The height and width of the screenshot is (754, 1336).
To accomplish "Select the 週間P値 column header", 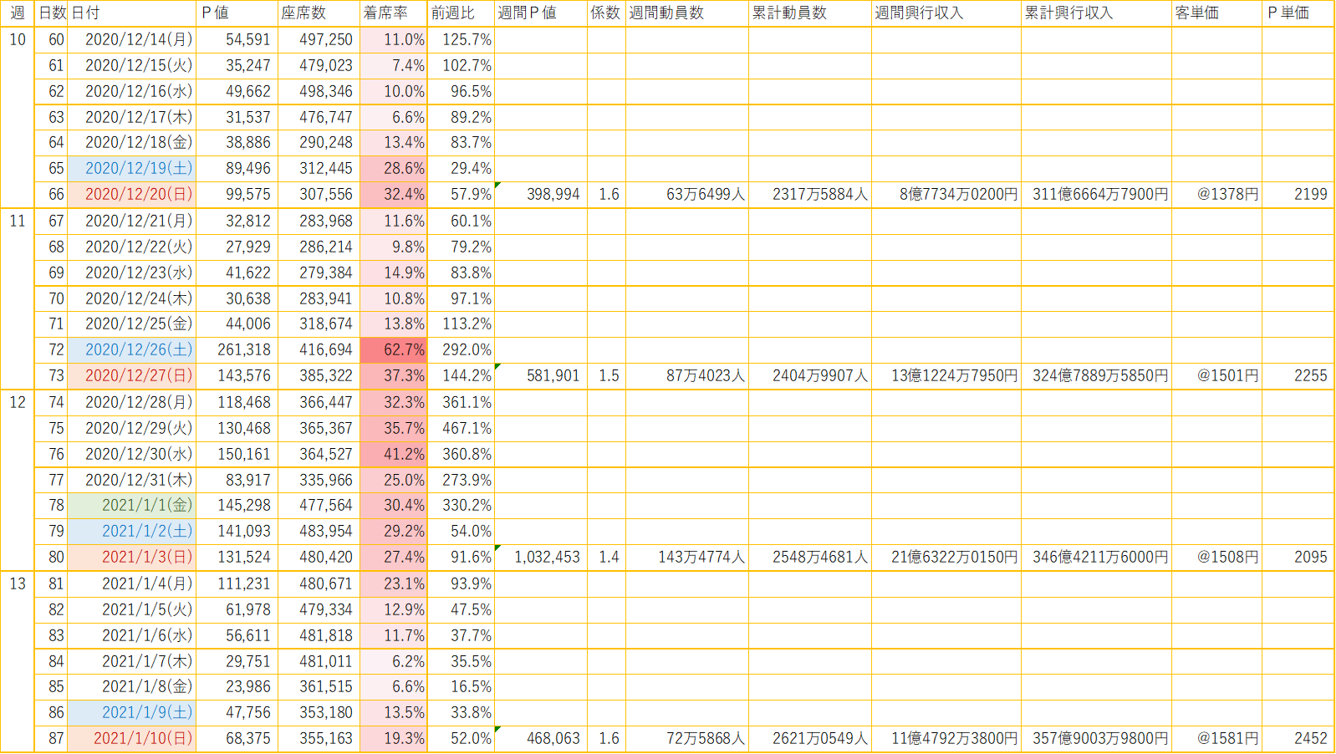I will tap(541, 13).
